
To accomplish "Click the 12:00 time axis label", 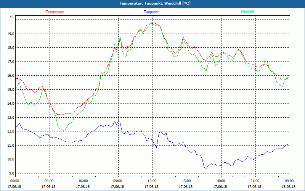I will [152, 181].
